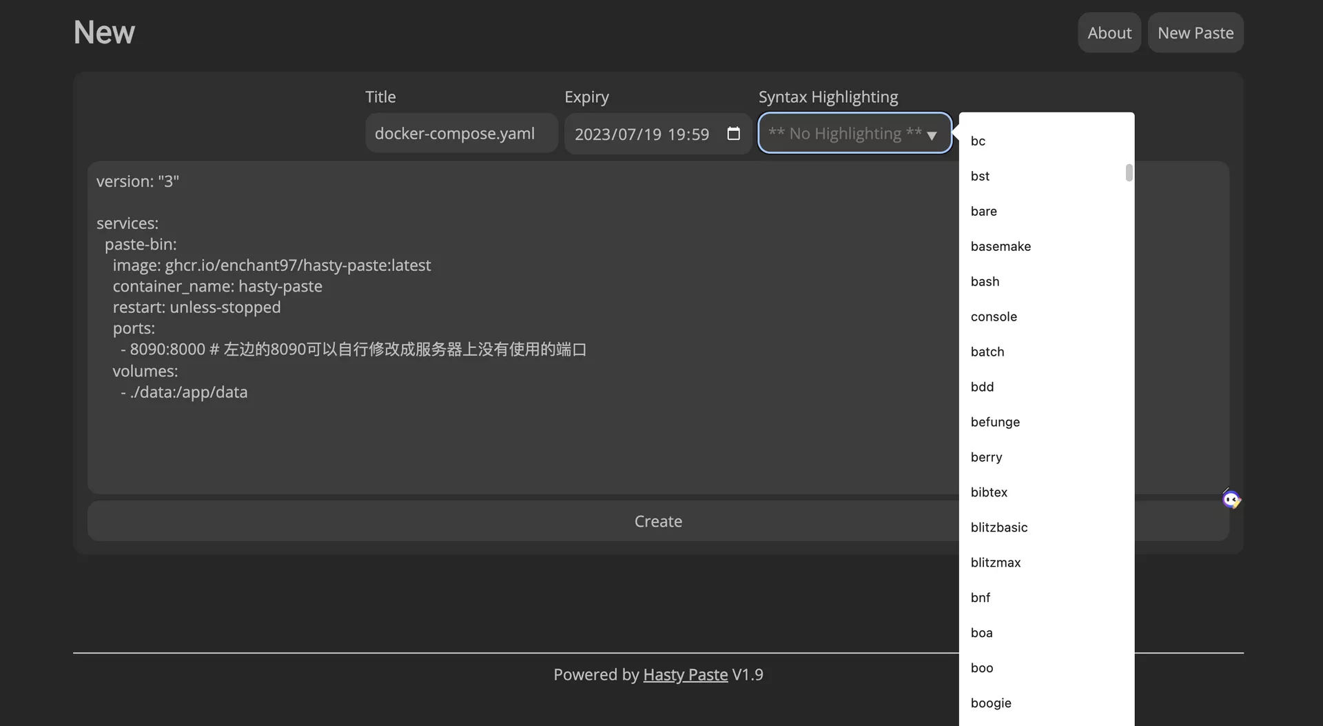Viewport: 1323px width, 726px height.
Task: Select boogie syntax option
Action: click(x=991, y=703)
